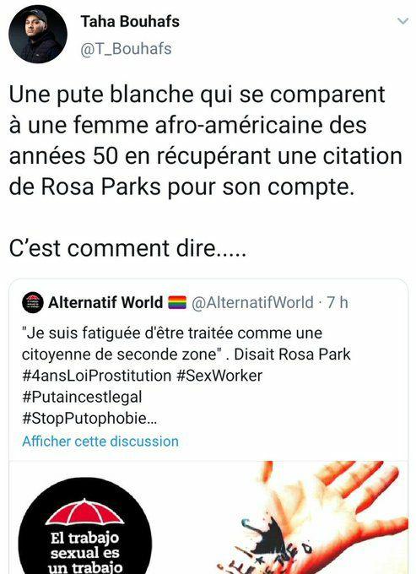Open the red umbrella logo image
The height and width of the screenshot is (574, 416).
[x=85, y=526]
